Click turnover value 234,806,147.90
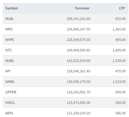129x117 pixels. tap(79, 29)
